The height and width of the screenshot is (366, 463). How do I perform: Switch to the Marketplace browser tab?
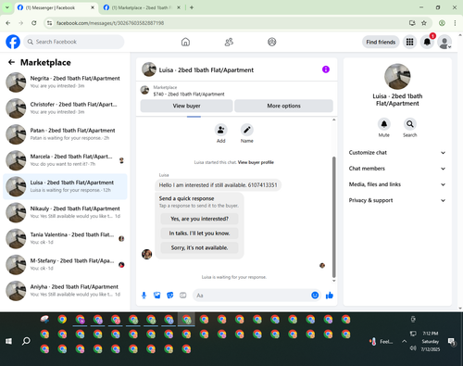(x=142, y=7)
